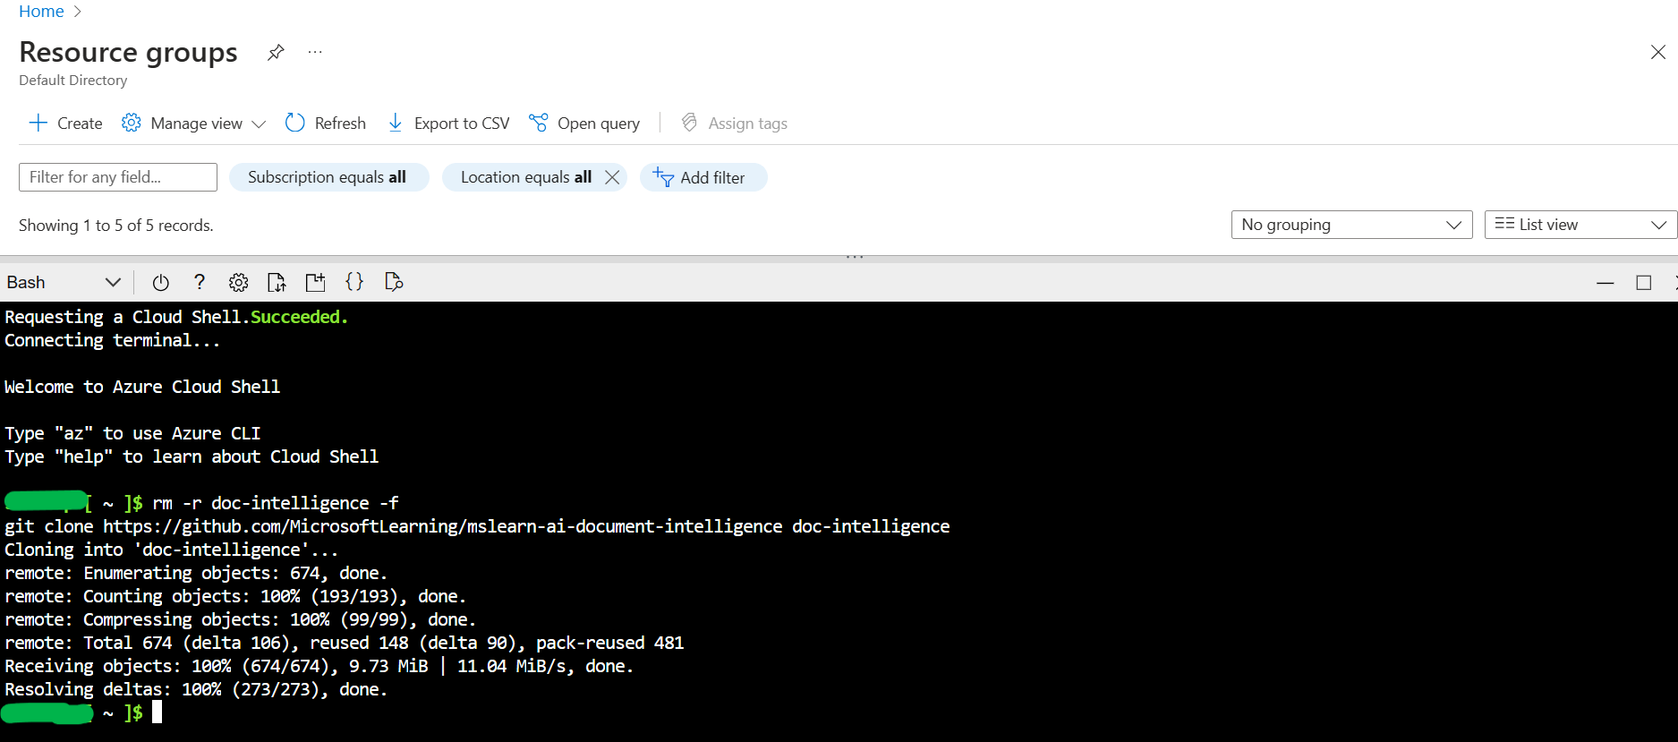Minimize the Cloud Shell pane

1605,283
